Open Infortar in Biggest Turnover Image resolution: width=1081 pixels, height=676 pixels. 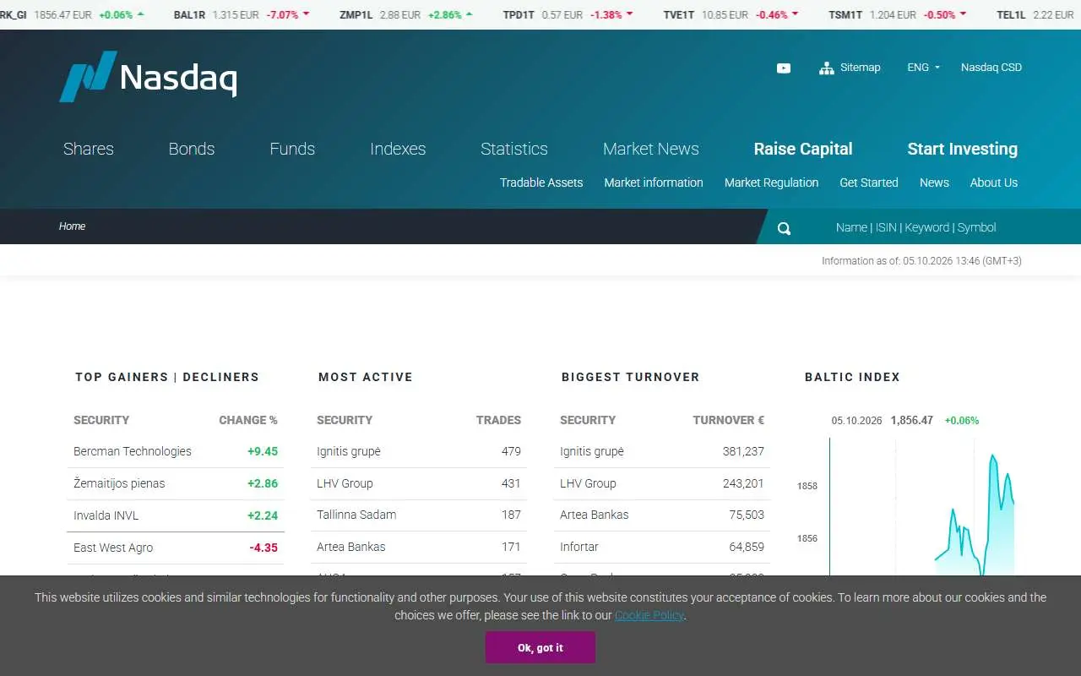tap(579, 547)
